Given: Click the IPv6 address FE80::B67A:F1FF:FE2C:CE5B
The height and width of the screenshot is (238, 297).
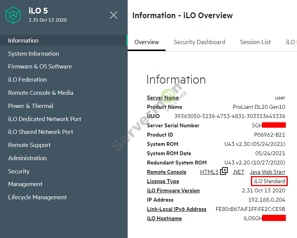Looking at the screenshot, I should (251, 209).
